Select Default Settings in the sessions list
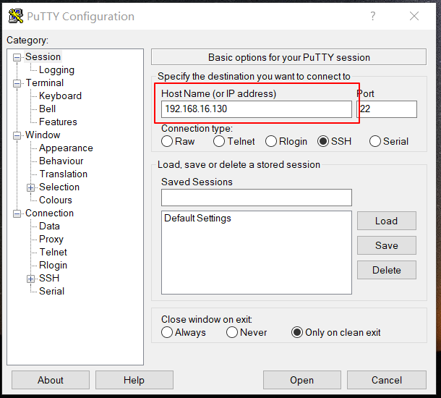The width and height of the screenshot is (441, 398). pyautogui.click(x=197, y=218)
